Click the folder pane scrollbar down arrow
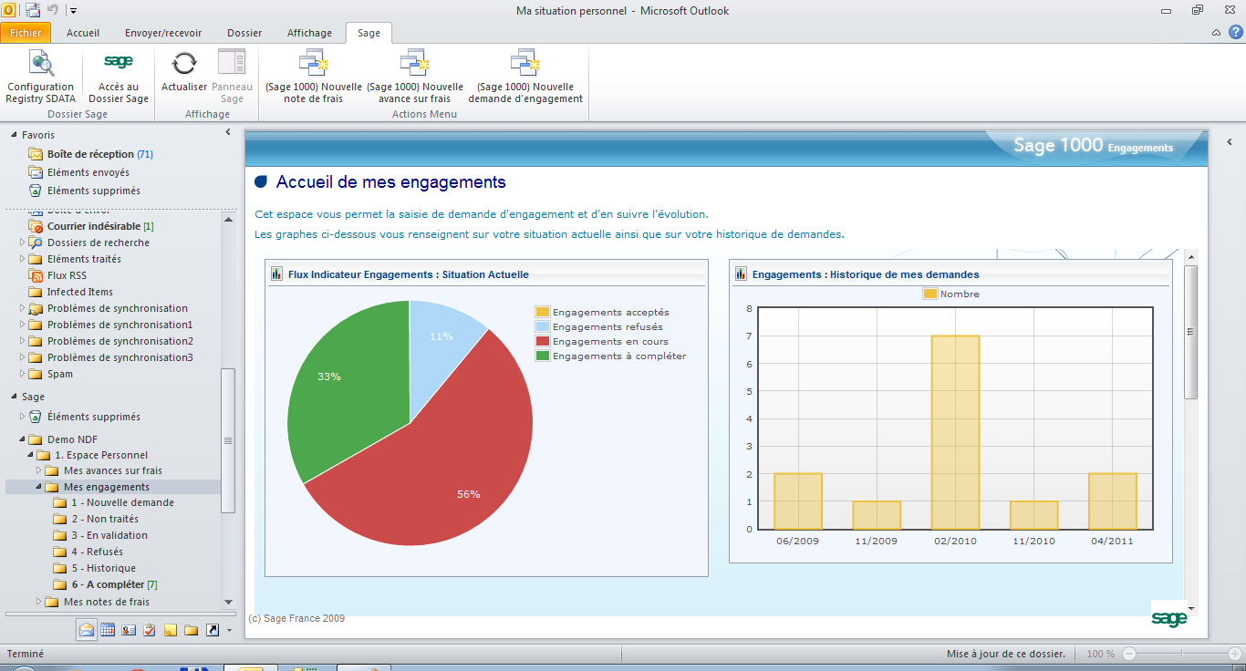Screen dimensions: 1246x671 [228, 602]
